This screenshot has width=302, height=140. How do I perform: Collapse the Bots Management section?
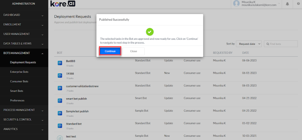click(x=24, y=53)
